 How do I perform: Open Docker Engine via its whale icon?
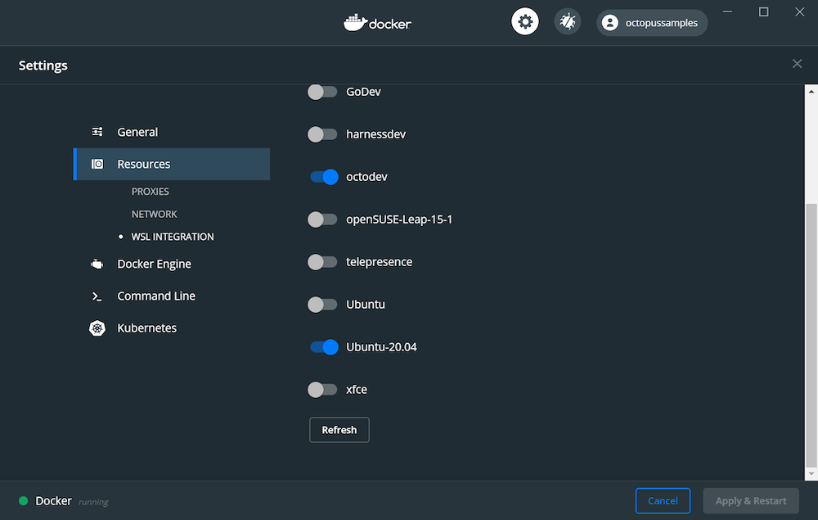click(97, 264)
